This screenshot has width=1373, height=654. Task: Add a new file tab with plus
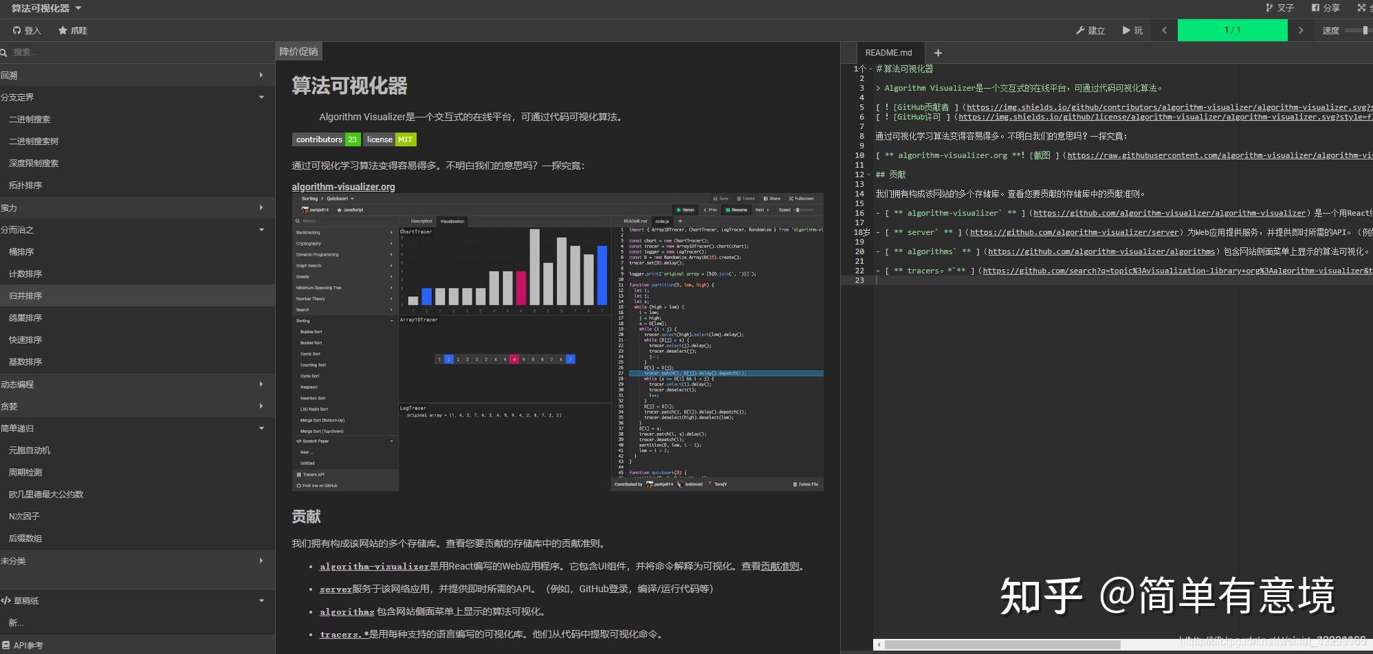pyautogui.click(x=938, y=53)
